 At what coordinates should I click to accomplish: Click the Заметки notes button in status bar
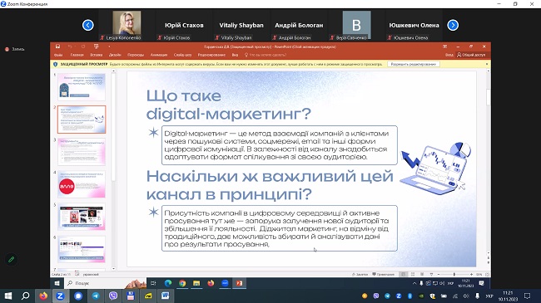click(x=360, y=275)
